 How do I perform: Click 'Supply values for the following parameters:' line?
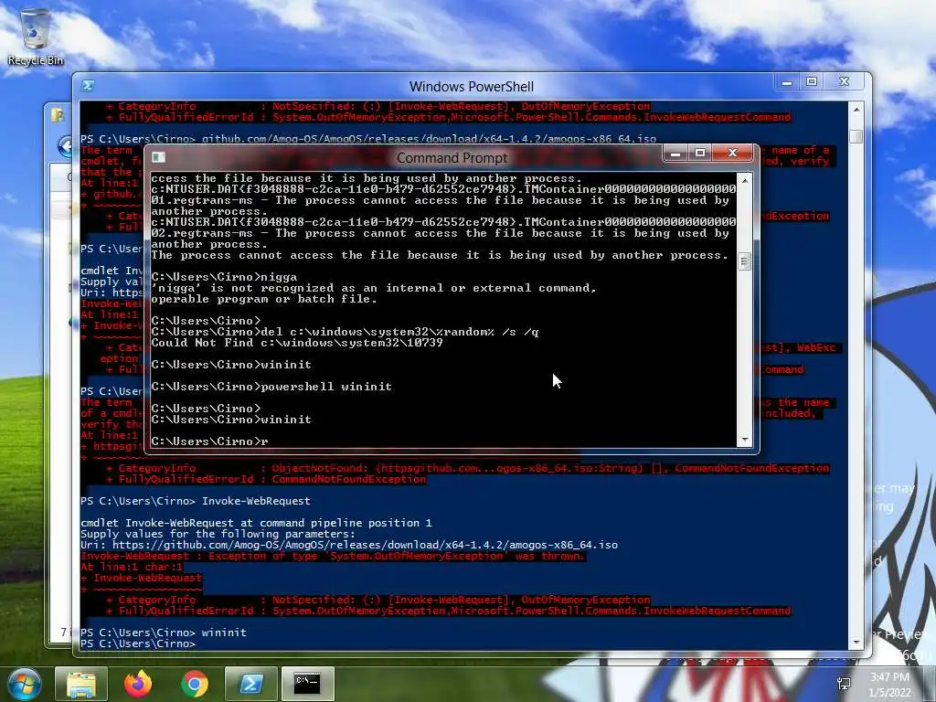pyautogui.click(x=218, y=534)
